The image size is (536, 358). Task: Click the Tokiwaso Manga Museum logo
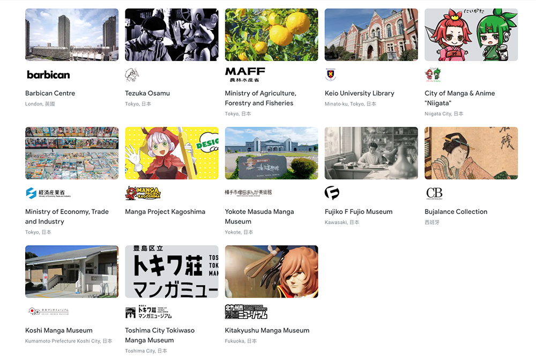click(x=148, y=311)
